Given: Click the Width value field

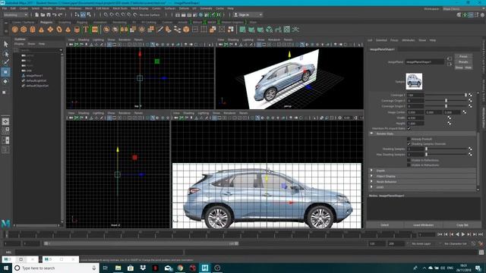Looking at the screenshot, I should pos(415,118).
